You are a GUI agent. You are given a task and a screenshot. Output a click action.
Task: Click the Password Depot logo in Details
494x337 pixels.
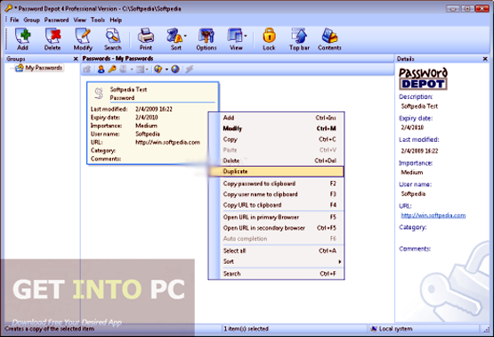[423, 78]
